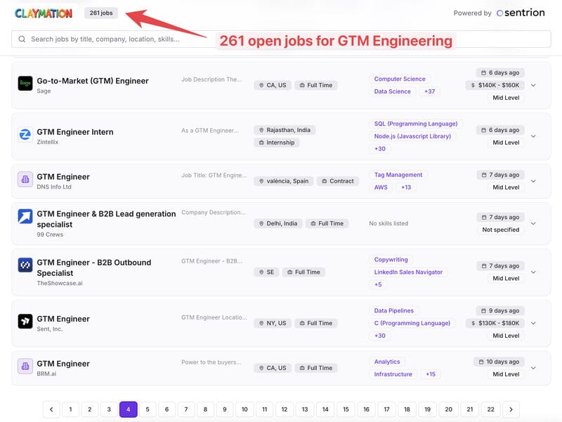Expand the TheShowcase.ai job row
The image size is (562, 422).
(533, 272)
